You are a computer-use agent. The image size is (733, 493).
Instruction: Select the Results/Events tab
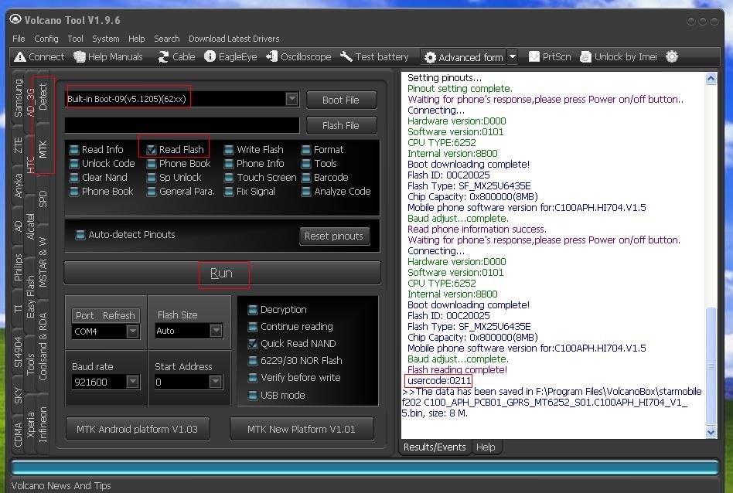point(435,447)
